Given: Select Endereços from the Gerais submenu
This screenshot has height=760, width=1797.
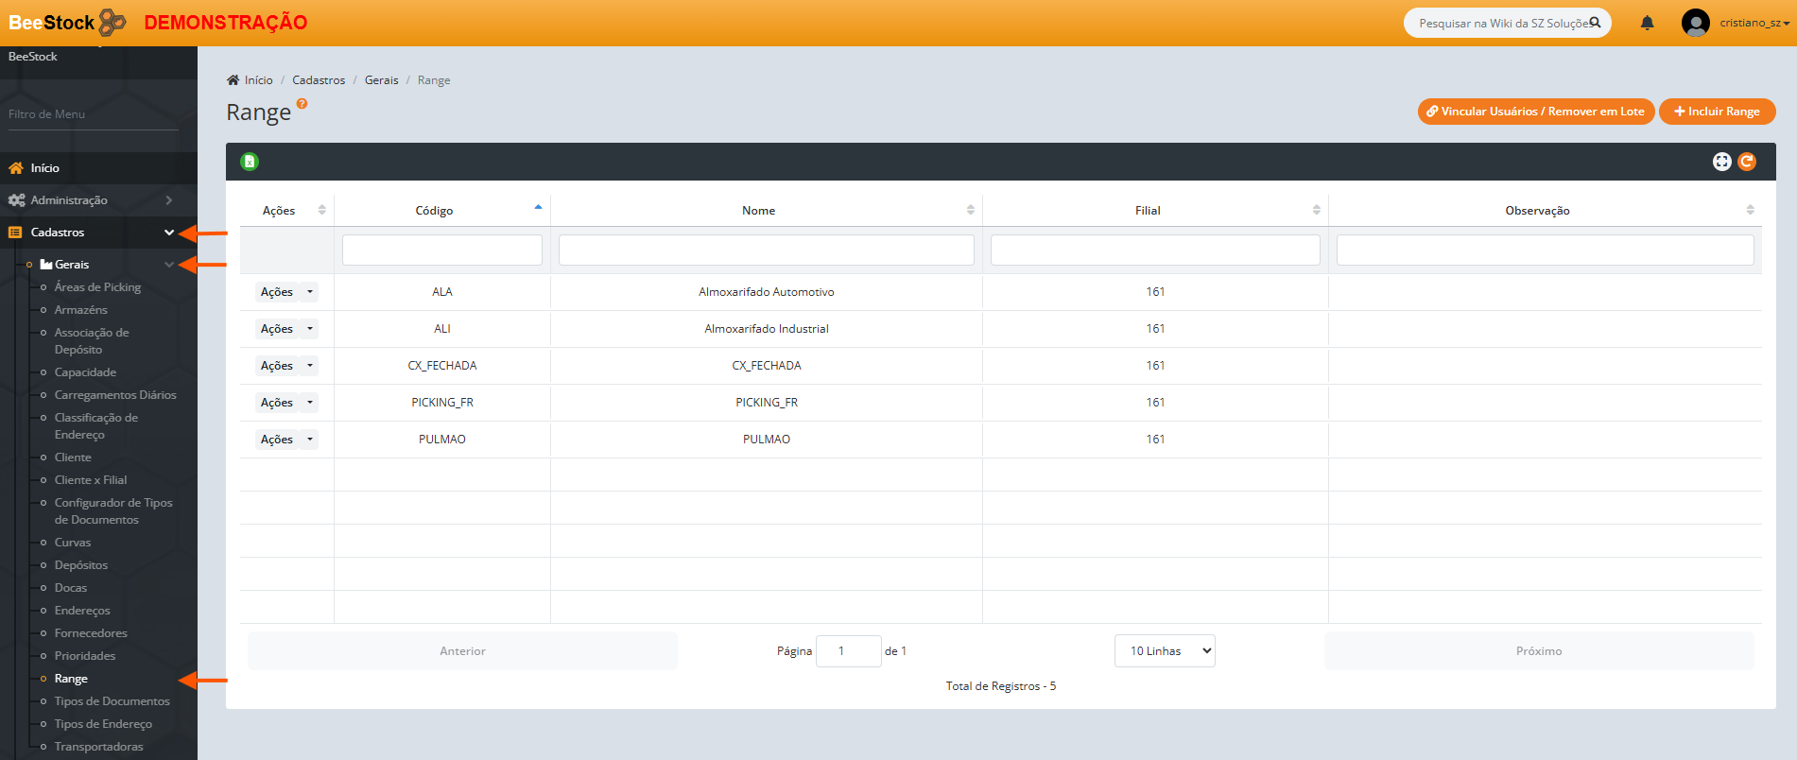Looking at the screenshot, I should point(82,611).
